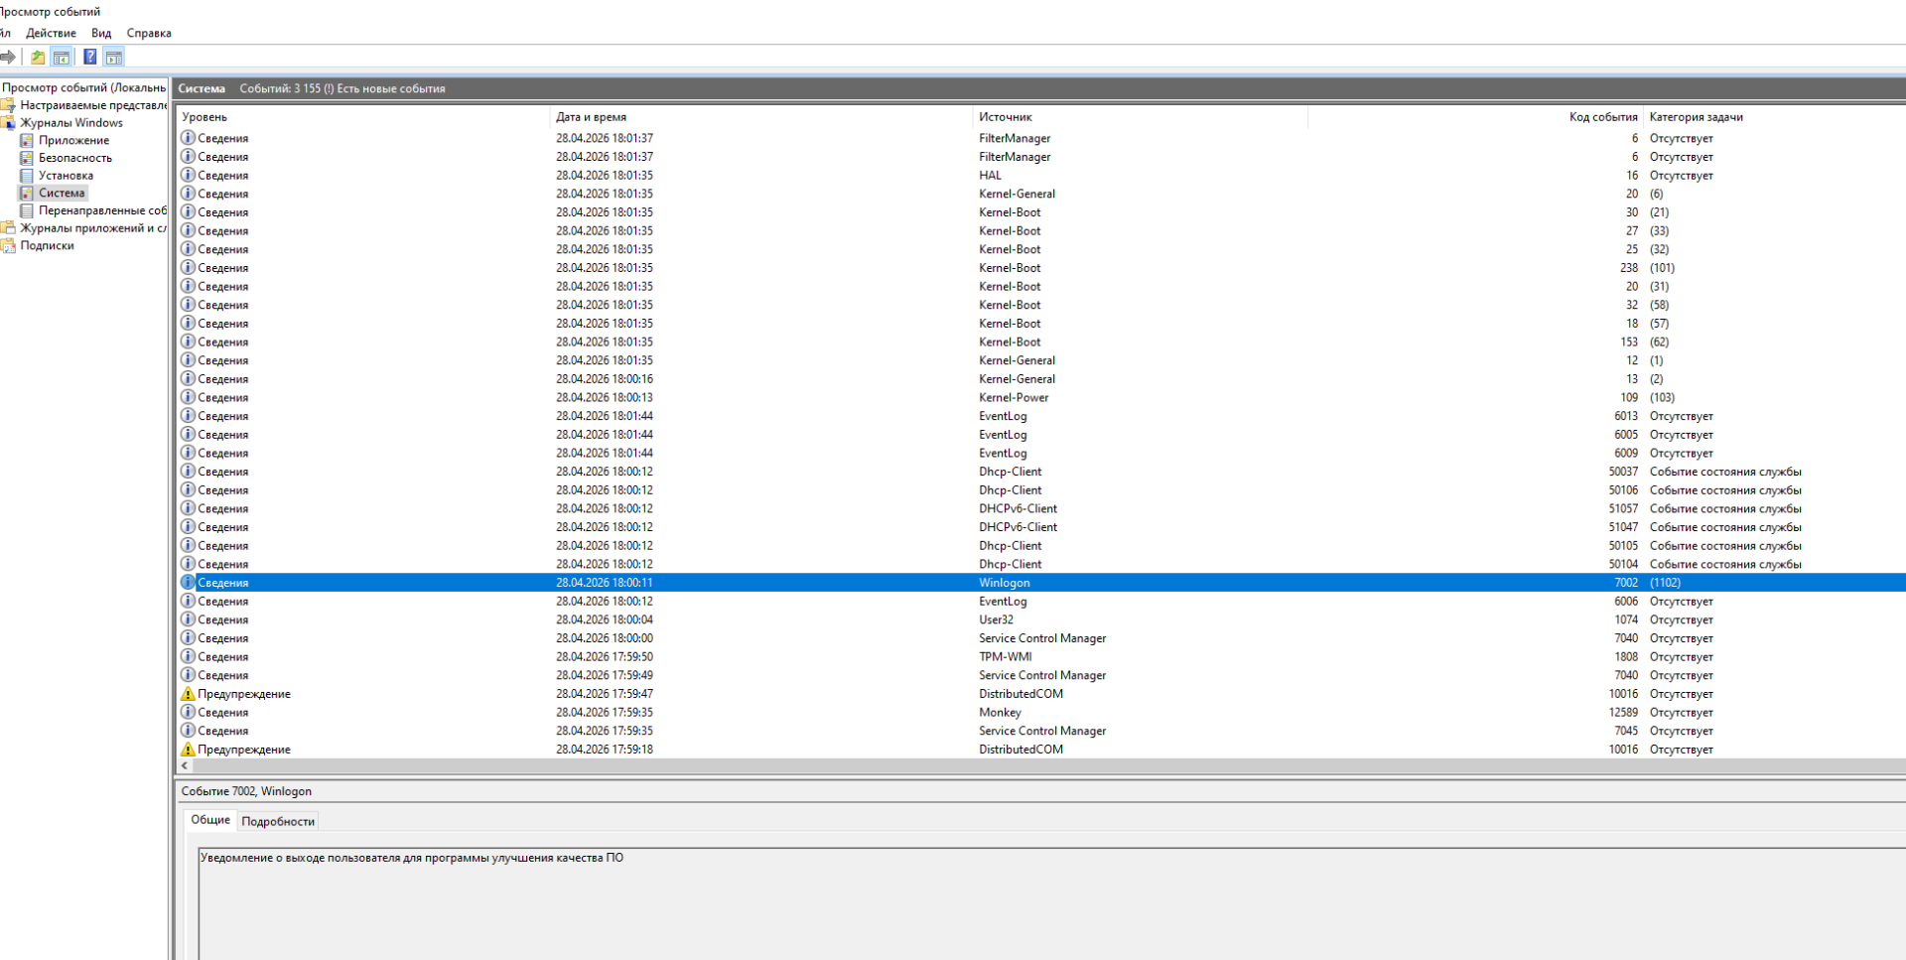The image size is (1906, 960).
Task: Click the Forward arrow toolbar icon
Action: pyautogui.click(x=8, y=57)
